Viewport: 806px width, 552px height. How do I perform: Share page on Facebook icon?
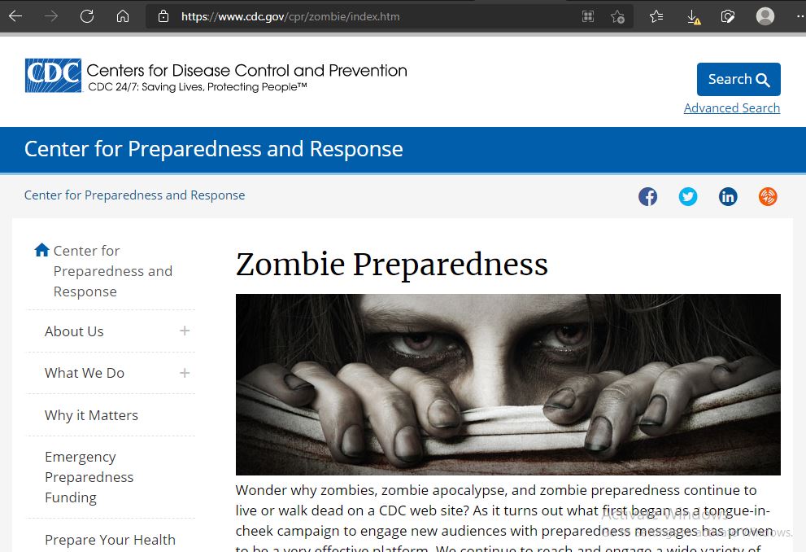pos(647,196)
